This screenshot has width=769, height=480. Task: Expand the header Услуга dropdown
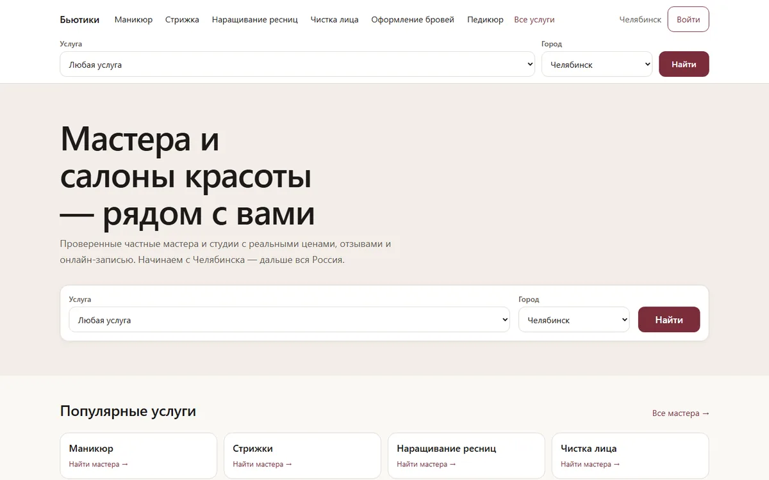click(297, 64)
